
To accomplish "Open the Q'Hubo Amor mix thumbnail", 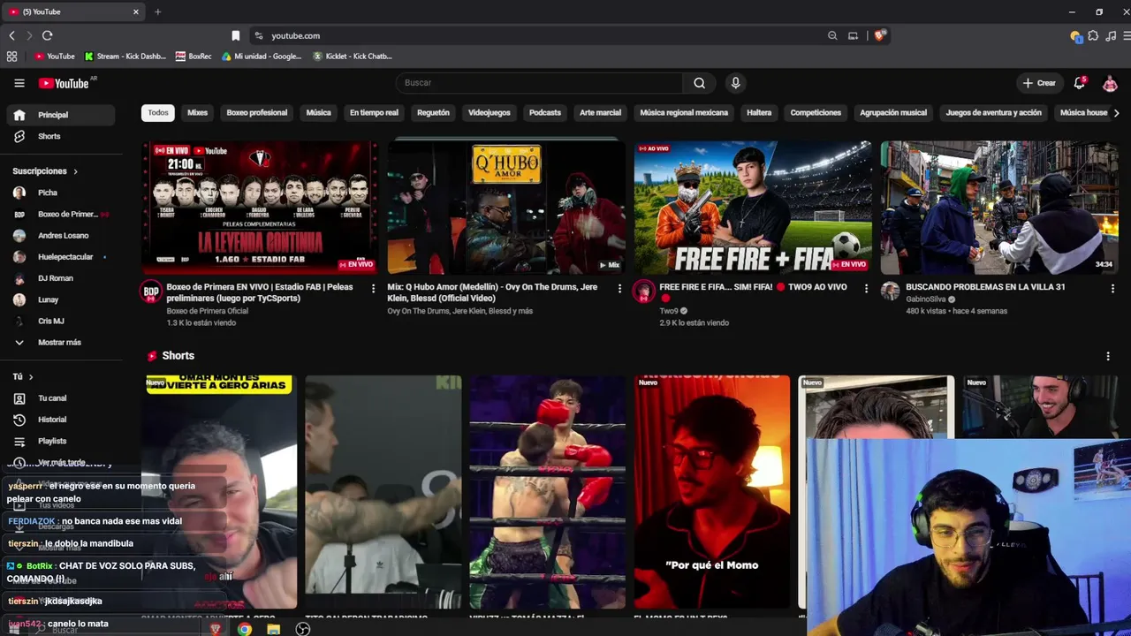I will coord(506,208).
